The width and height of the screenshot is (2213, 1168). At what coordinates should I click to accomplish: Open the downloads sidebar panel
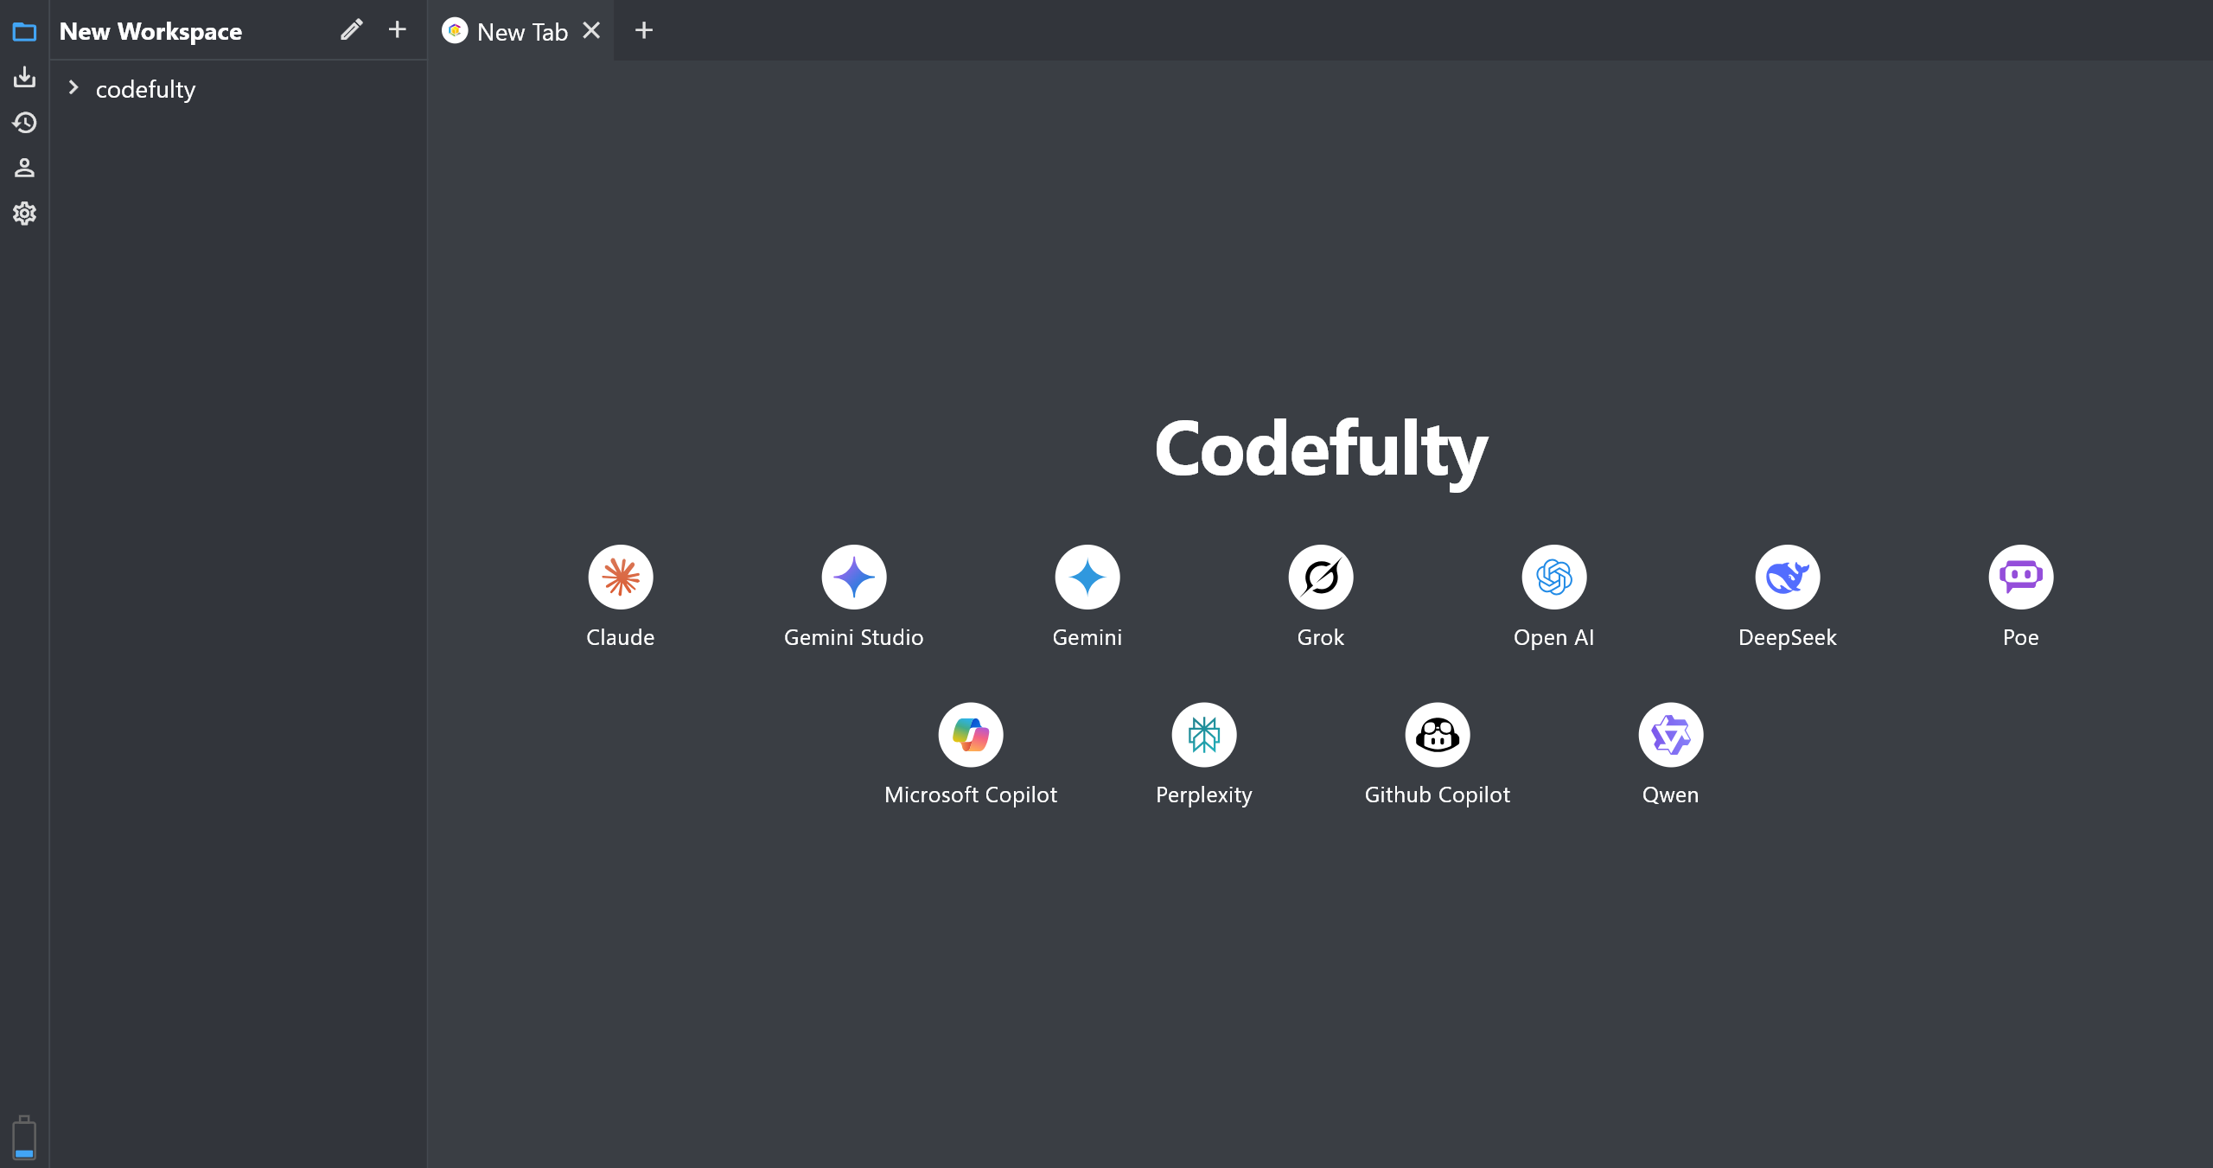(24, 78)
